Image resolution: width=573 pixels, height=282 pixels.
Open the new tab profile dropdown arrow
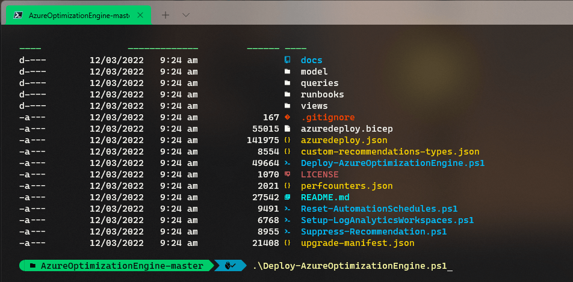(186, 15)
